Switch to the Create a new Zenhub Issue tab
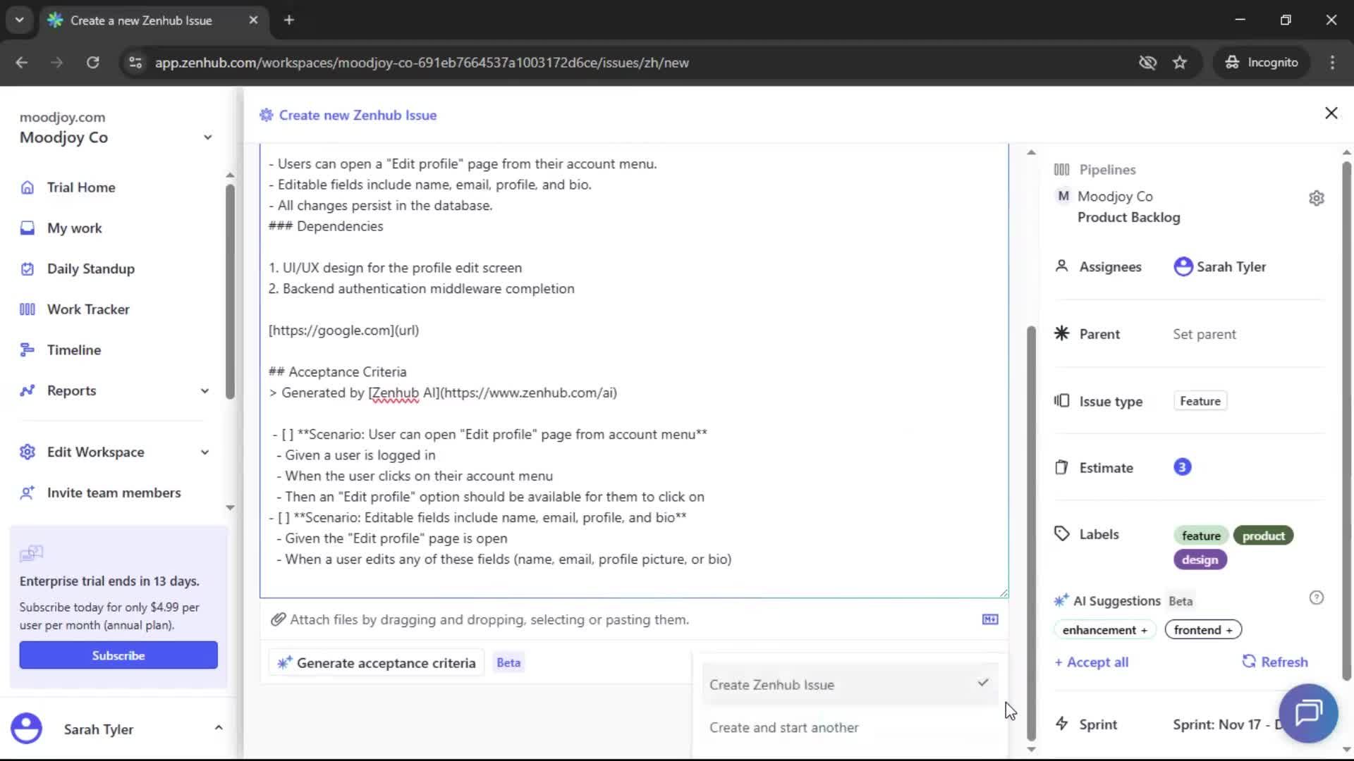Viewport: 1354px width, 761px height. tap(141, 20)
